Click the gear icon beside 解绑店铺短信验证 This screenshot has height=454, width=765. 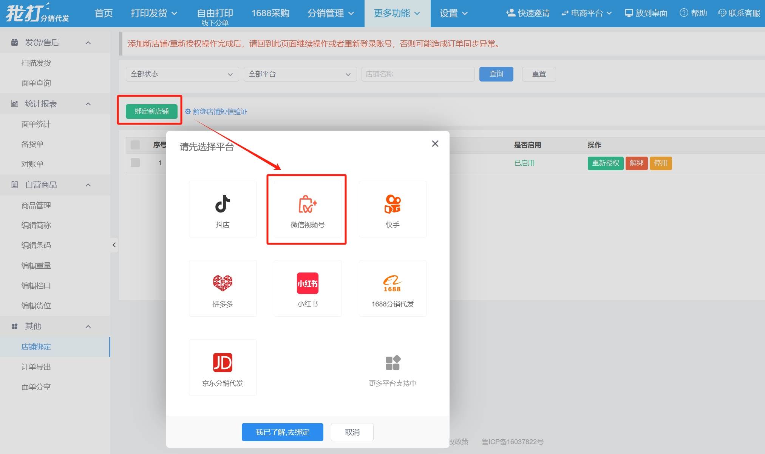pyautogui.click(x=188, y=111)
